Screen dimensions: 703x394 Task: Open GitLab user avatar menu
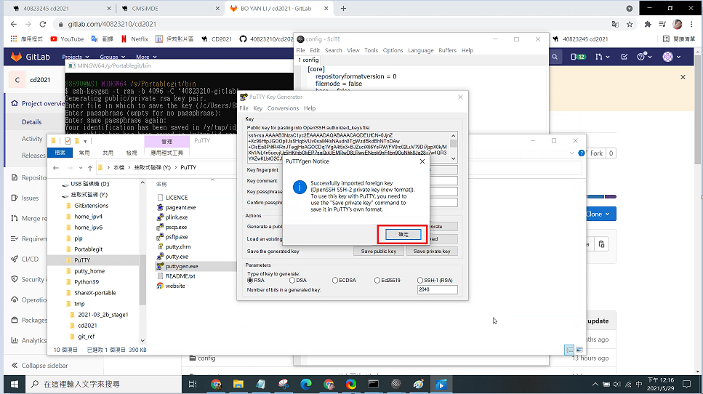pos(672,57)
